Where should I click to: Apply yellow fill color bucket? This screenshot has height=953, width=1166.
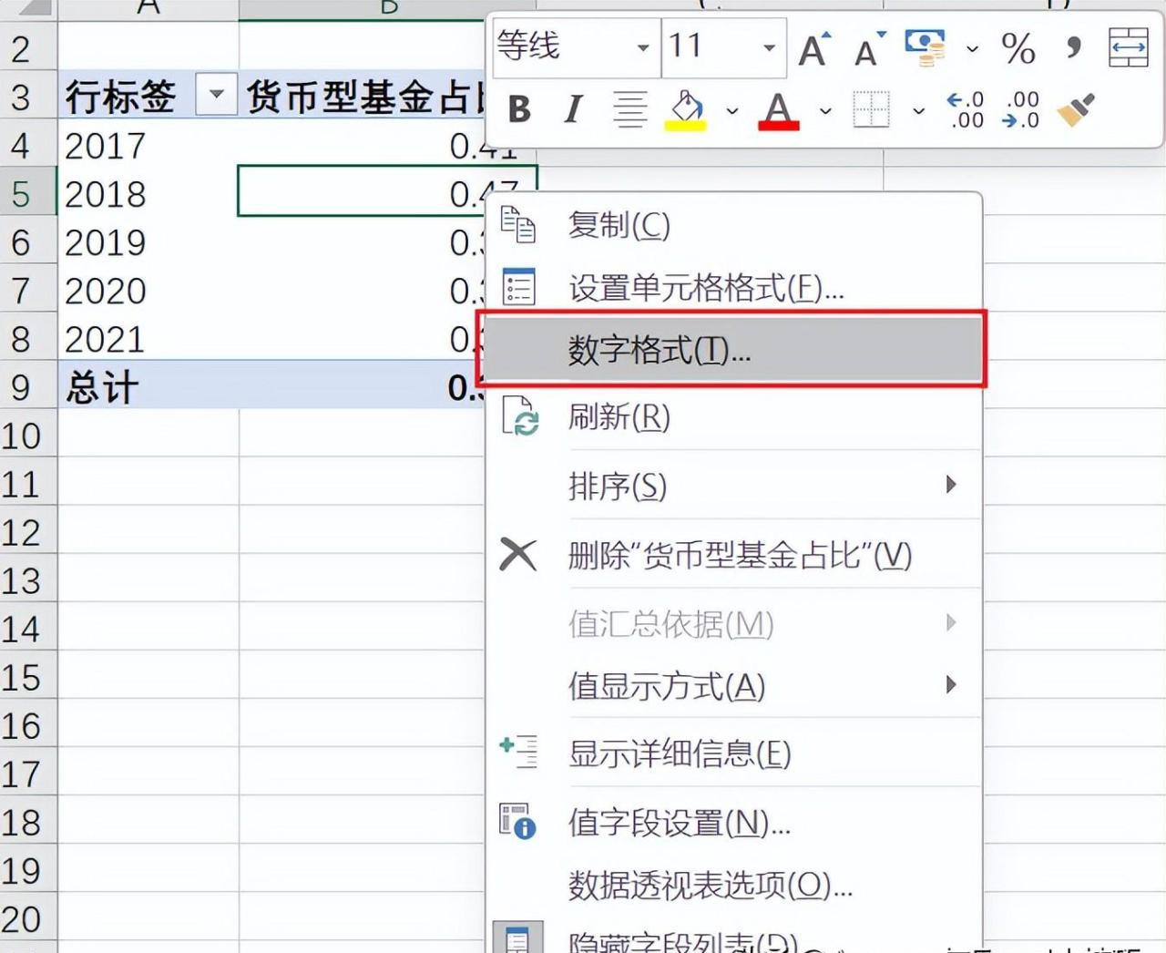point(688,110)
